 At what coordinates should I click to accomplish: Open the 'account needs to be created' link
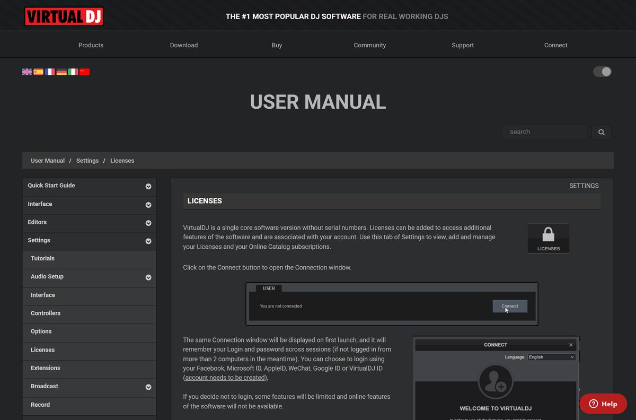225,378
